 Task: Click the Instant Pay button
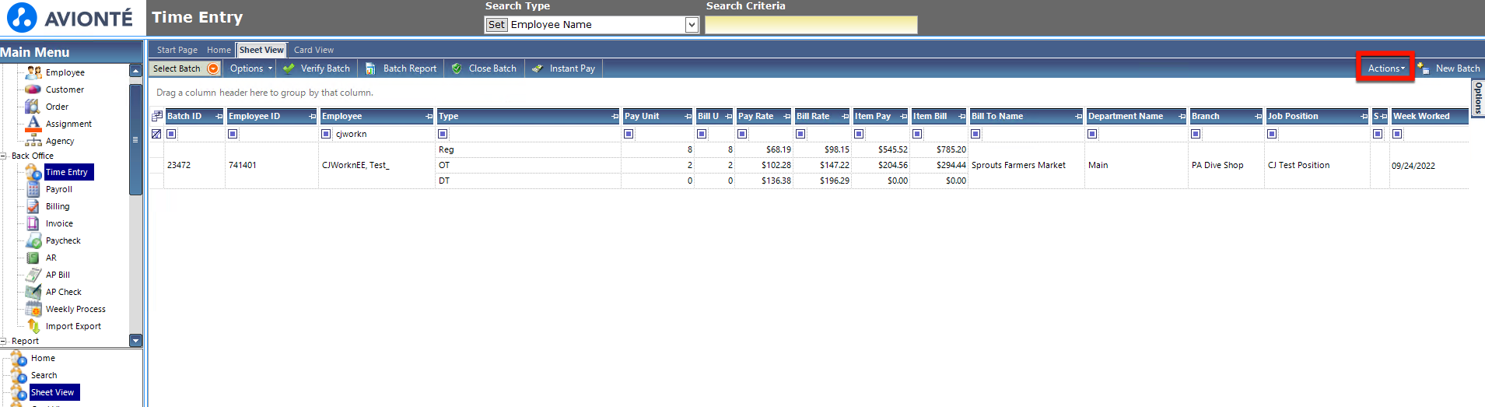pos(564,68)
